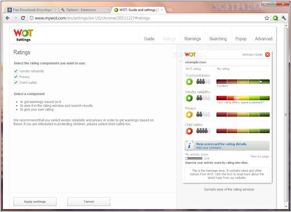Click the Excellent rating label
Viewport: 291px width, 212px height.
pyautogui.click(x=223, y=86)
